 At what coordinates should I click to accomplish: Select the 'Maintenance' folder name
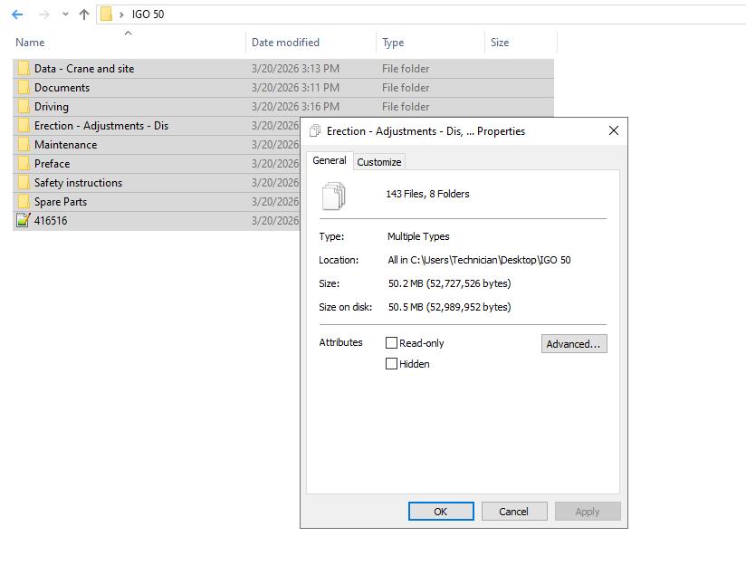click(x=66, y=145)
